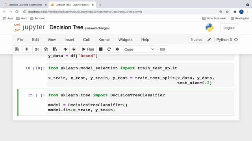Run the selected cell
Image resolution: width=252 pixels, height=141 pixels.
[x=88, y=49]
